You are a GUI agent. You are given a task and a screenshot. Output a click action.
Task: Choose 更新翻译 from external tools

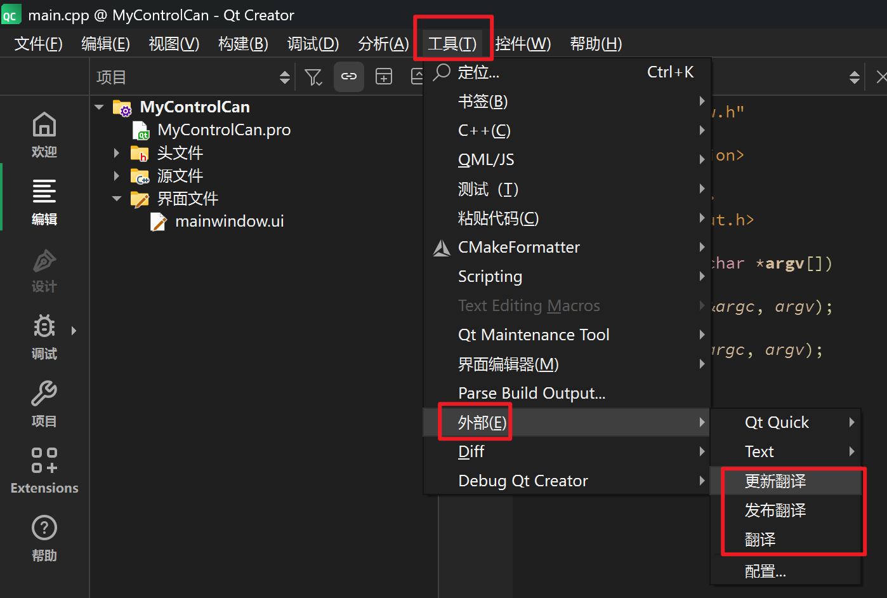point(786,481)
